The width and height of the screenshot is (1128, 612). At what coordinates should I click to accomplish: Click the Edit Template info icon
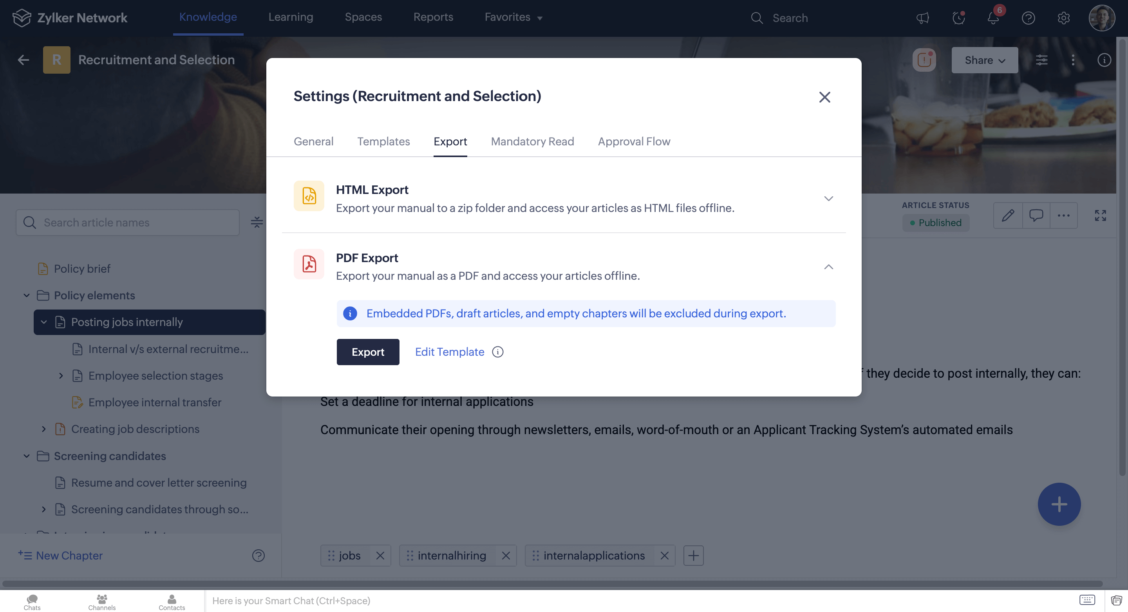(497, 352)
